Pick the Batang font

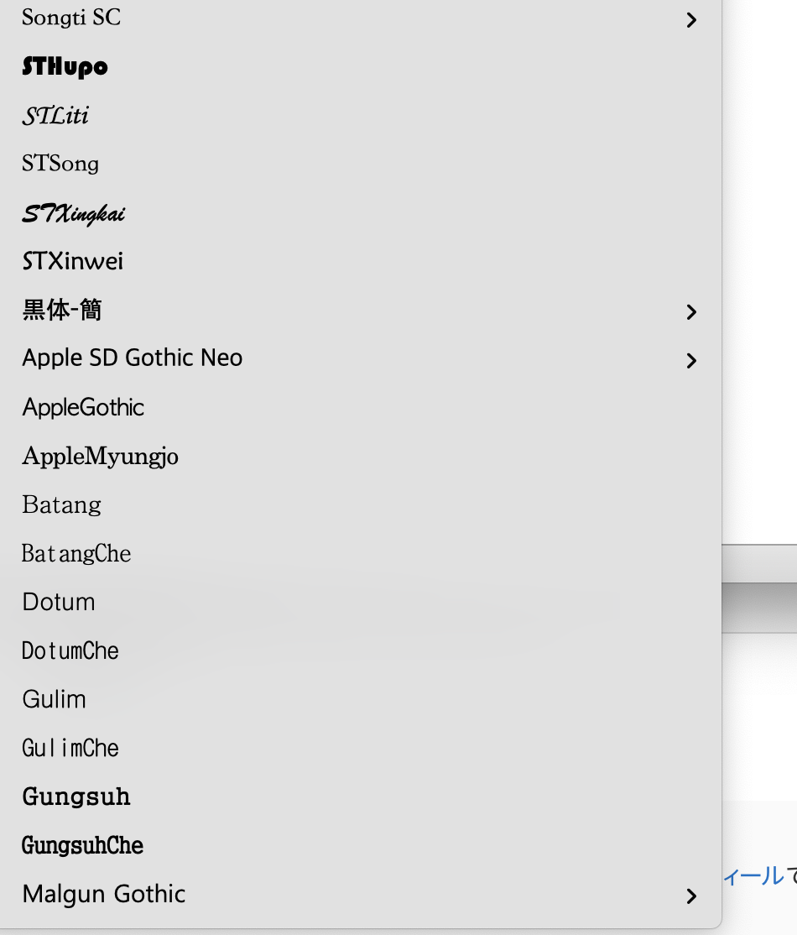[x=61, y=505]
